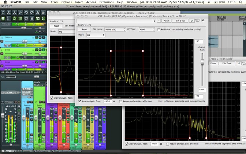Image resolution: width=246 pixels, height=154 pixels.
Task: Click the Open Project (up arrow) toolbar icon
Action: [9, 12]
